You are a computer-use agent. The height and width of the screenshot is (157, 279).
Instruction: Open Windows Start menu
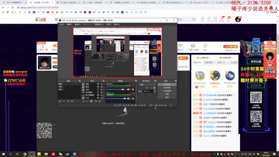coord(3,154)
